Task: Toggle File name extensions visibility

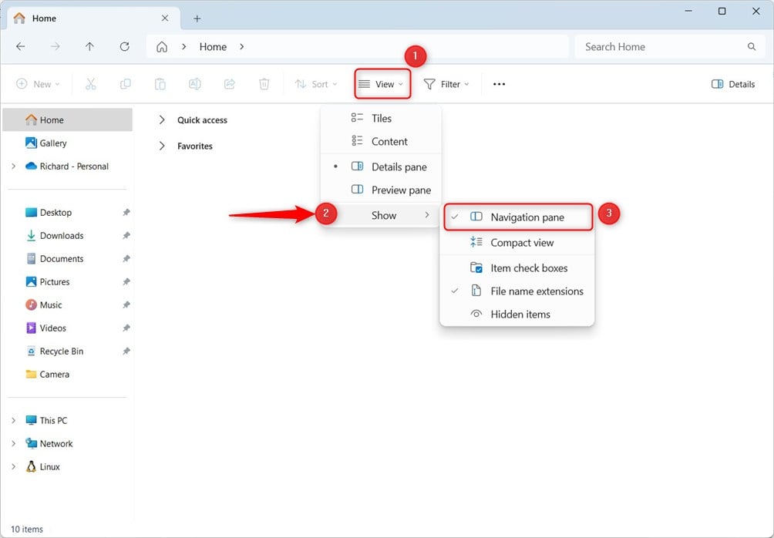Action: point(517,291)
